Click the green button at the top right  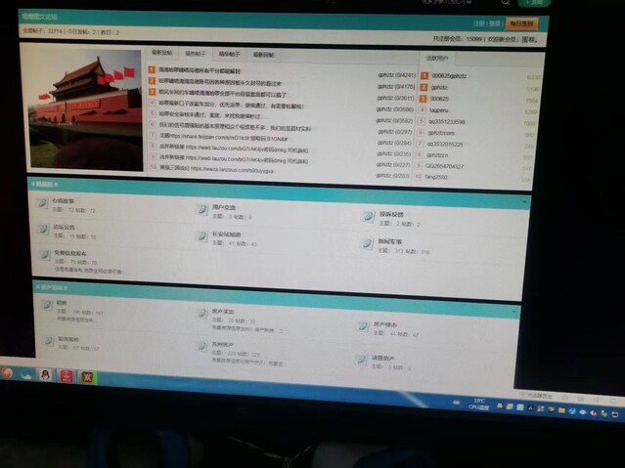pyautogui.click(x=534, y=2)
